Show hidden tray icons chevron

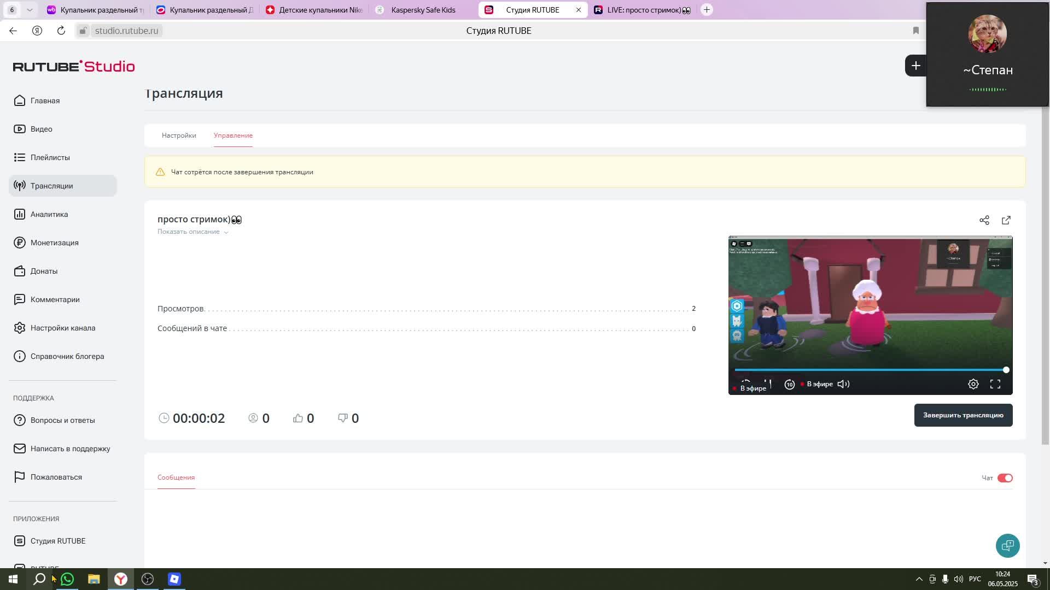coord(919,579)
